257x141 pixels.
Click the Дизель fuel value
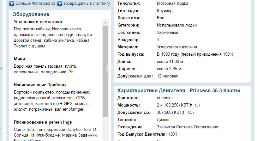(x=164, y=120)
